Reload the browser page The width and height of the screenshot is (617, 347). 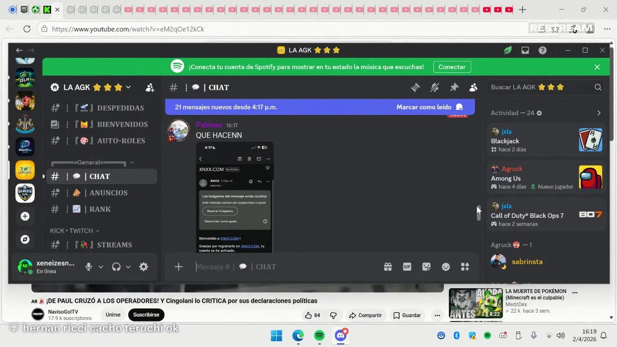tap(27, 29)
